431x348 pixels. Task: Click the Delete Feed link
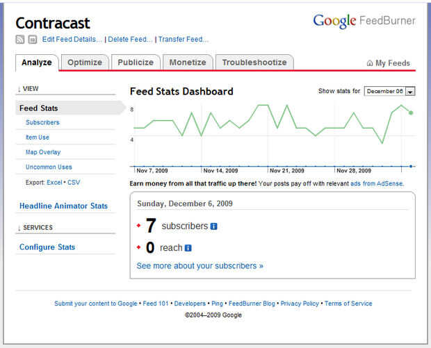[129, 40]
